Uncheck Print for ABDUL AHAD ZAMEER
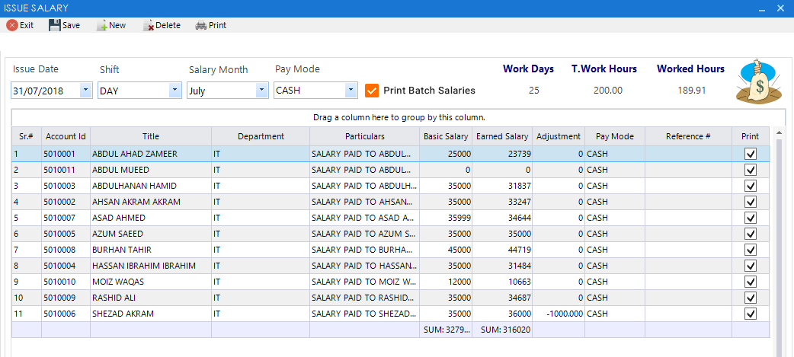 [751, 154]
